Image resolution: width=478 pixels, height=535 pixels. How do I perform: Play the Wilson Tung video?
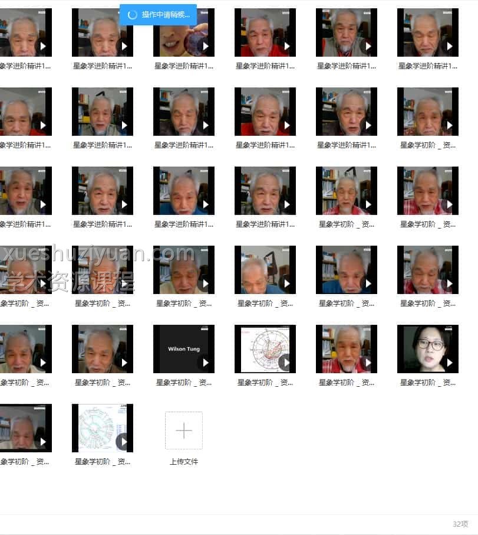pos(205,363)
